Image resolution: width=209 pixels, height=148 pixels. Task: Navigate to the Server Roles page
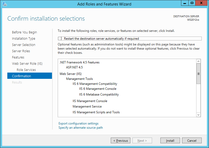[x=21, y=51]
